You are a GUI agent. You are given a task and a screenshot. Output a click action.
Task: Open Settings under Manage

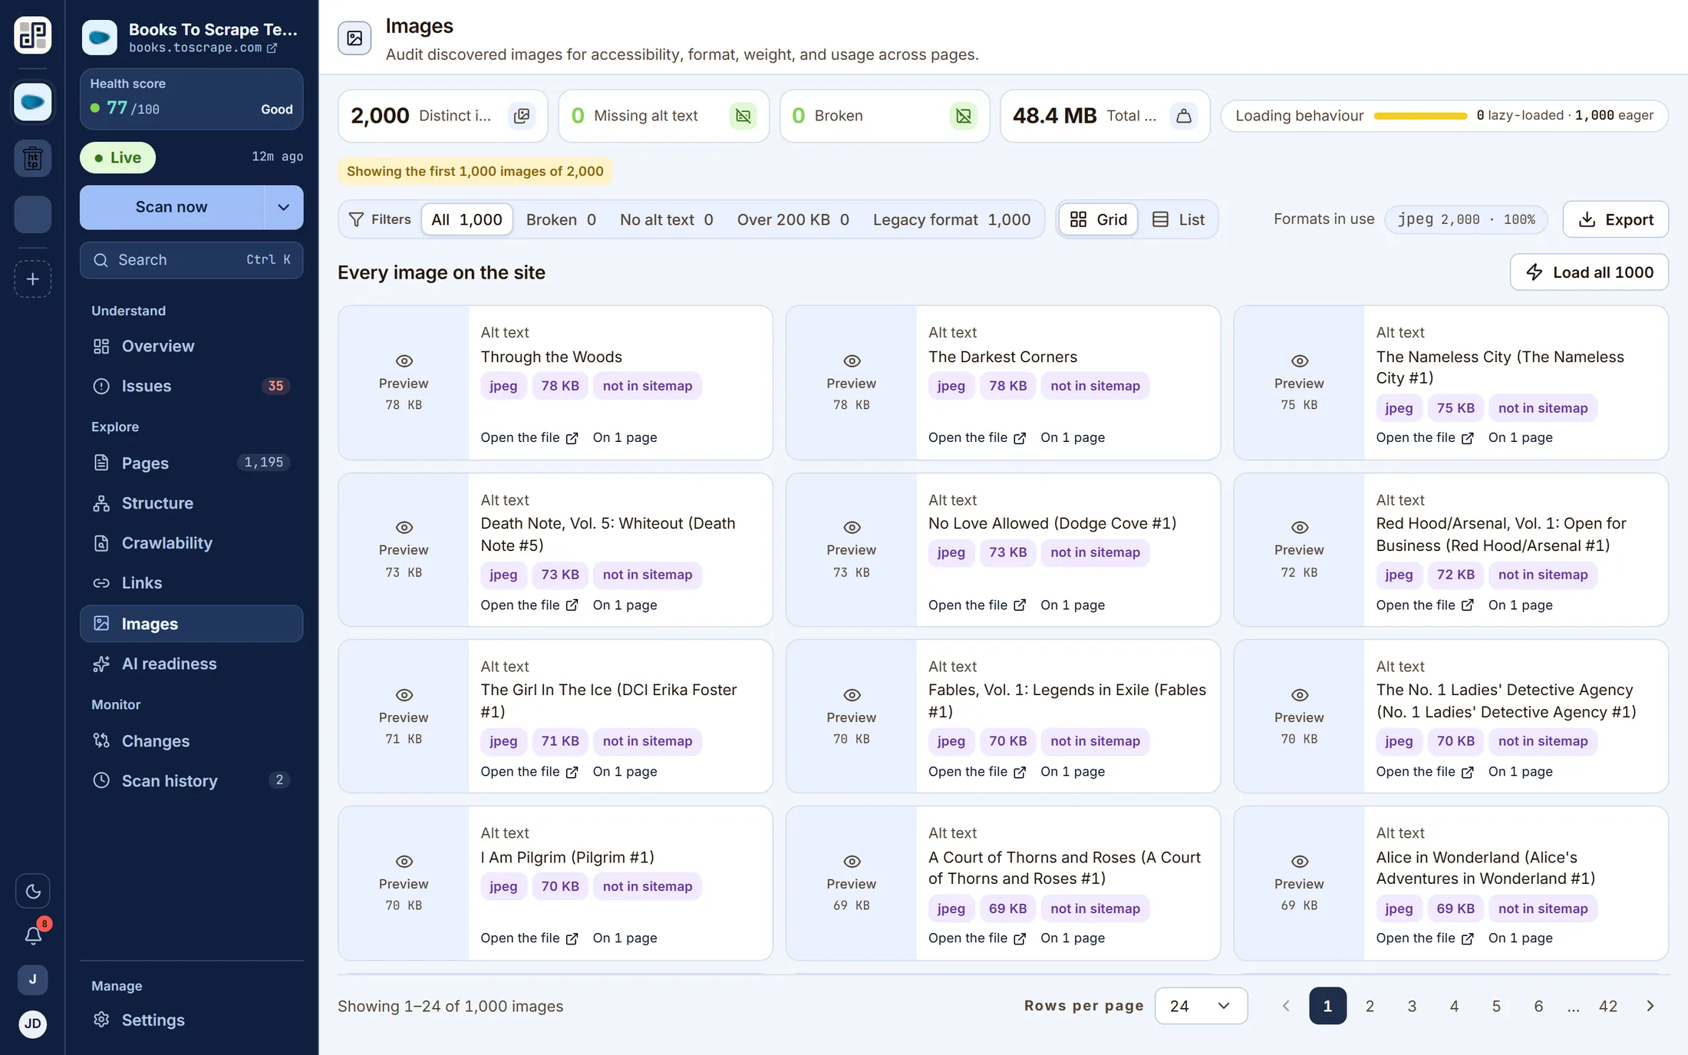[x=191, y=1020]
